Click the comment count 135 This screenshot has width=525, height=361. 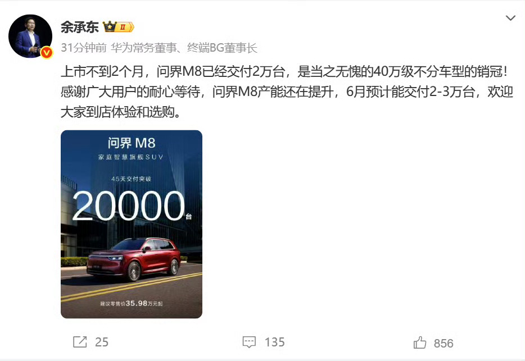(274, 342)
